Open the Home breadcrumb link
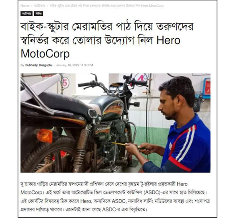Viewport: 235px width, 218px height. pyautogui.click(x=25, y=6)
